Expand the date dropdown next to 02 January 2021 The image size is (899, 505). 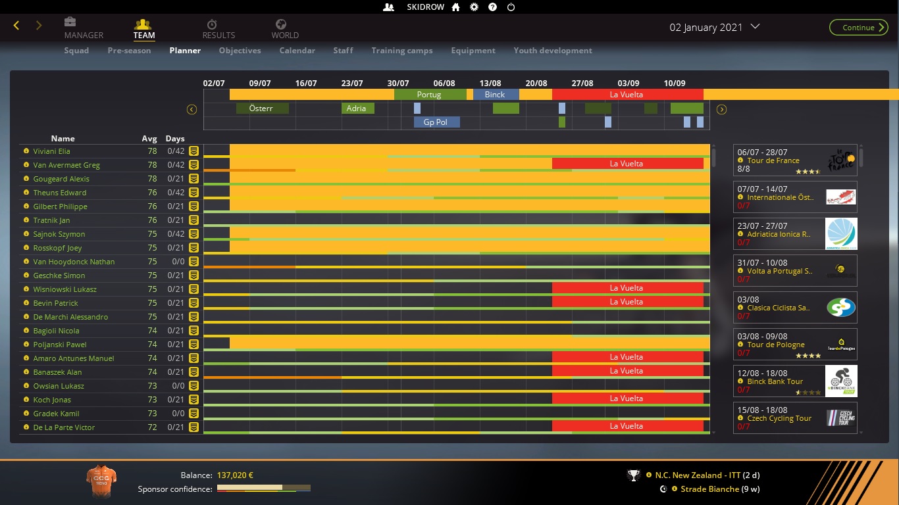(x=755, y=27)
